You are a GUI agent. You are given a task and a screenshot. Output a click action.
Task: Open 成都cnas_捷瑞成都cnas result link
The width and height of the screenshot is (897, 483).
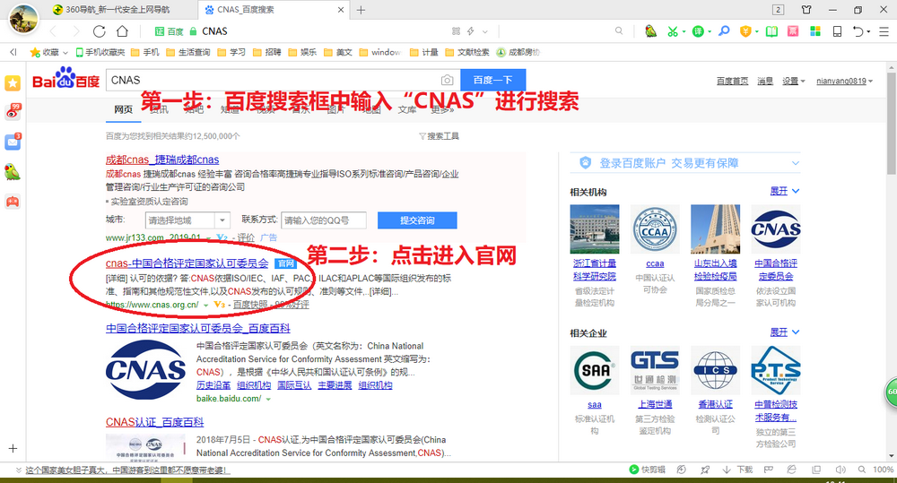tap(162, 160)
